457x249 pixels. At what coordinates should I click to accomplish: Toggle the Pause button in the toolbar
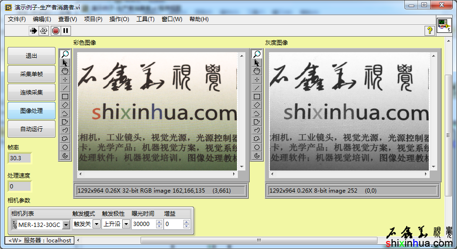pos(66,31)
